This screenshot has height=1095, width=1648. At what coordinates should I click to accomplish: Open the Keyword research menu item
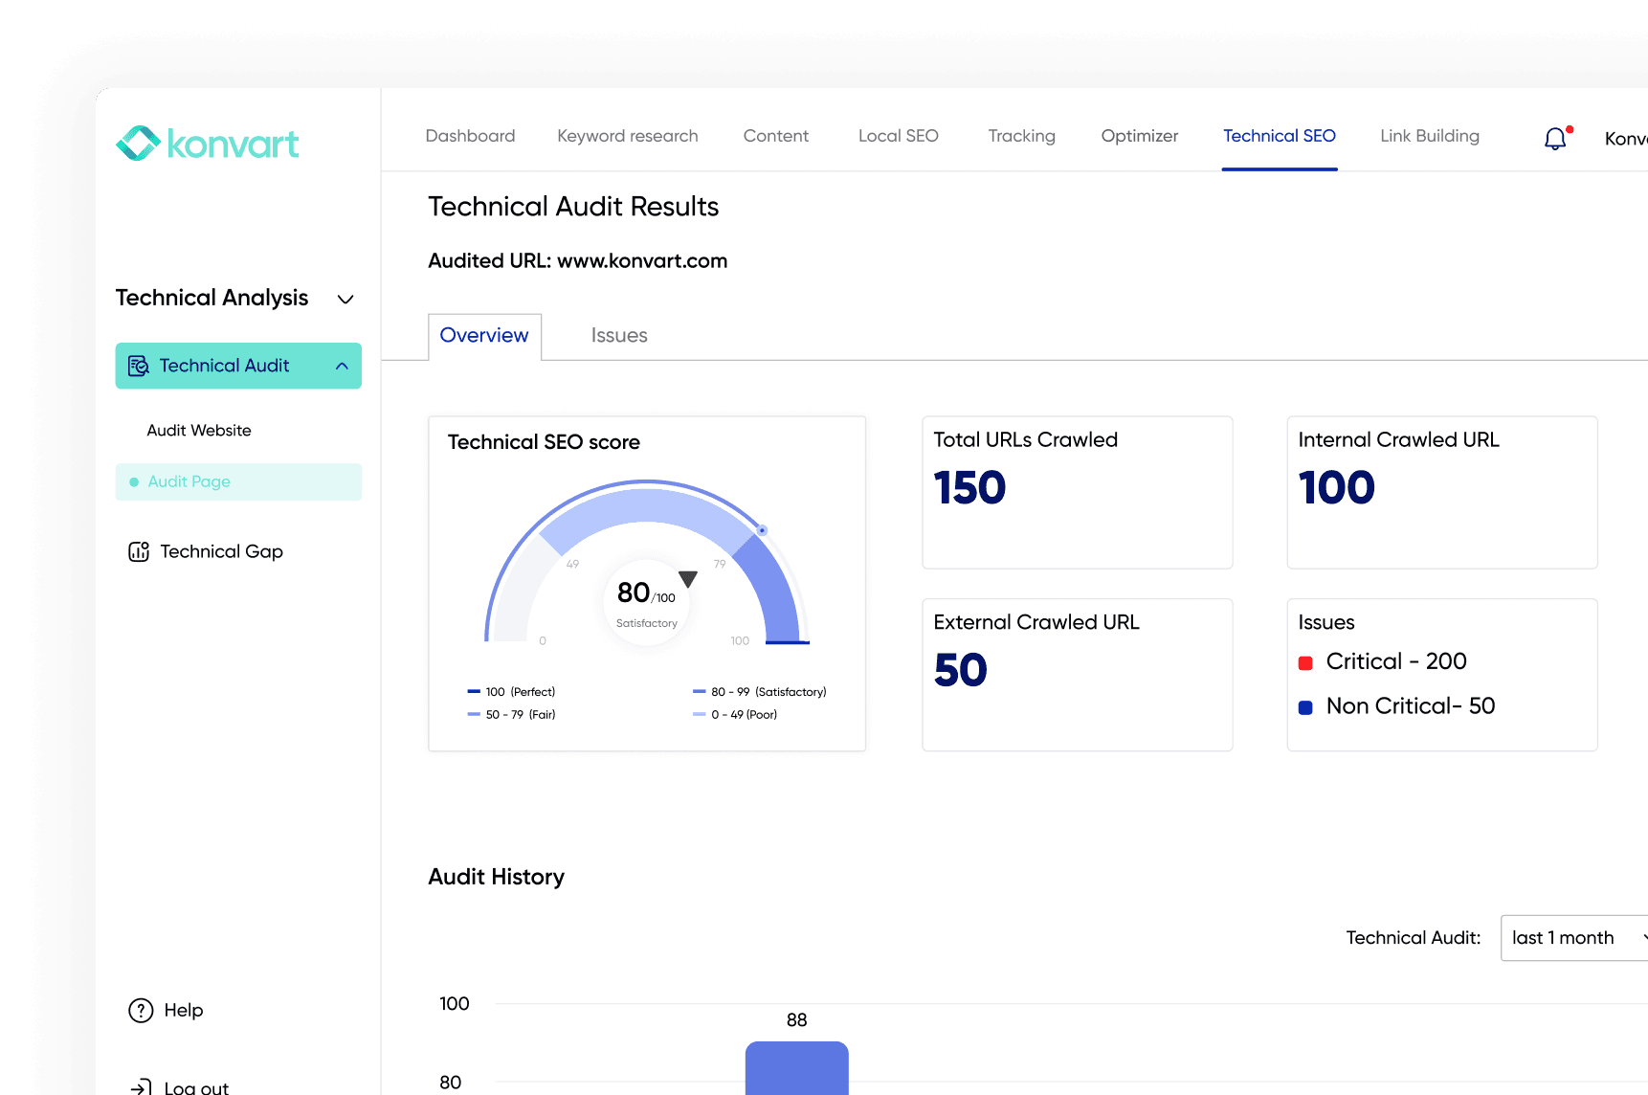click(x=627, y=136)
